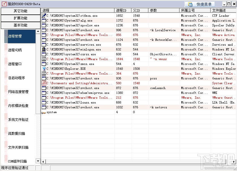Click the alg.exe process icon
Image resolution: width=237 pixels, height=171 pixels.
click(44, 20)
